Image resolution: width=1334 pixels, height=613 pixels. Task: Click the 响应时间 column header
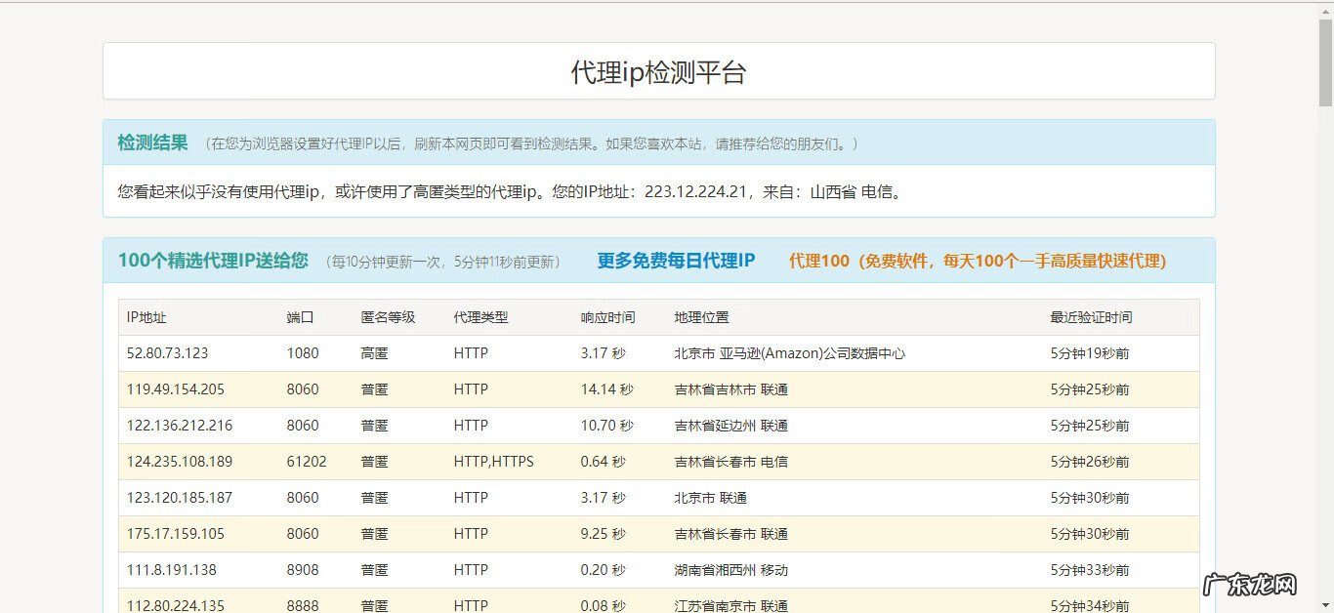604,317
